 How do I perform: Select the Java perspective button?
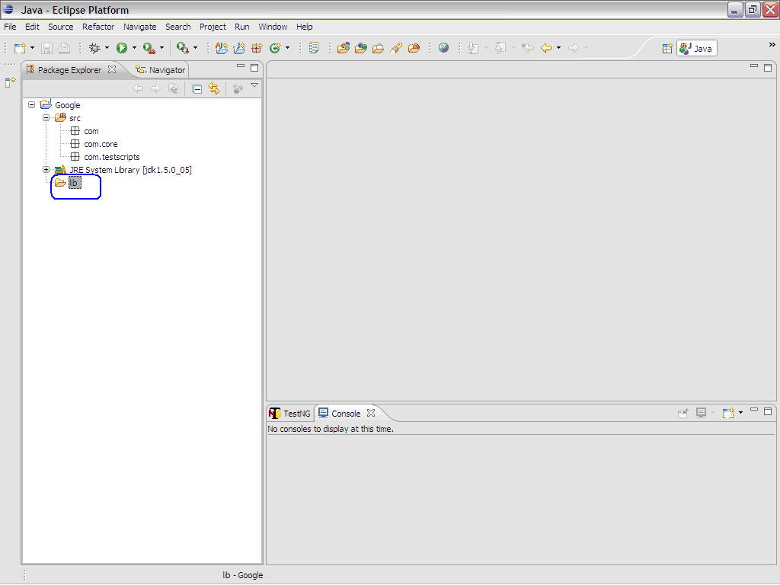point(696,48)
